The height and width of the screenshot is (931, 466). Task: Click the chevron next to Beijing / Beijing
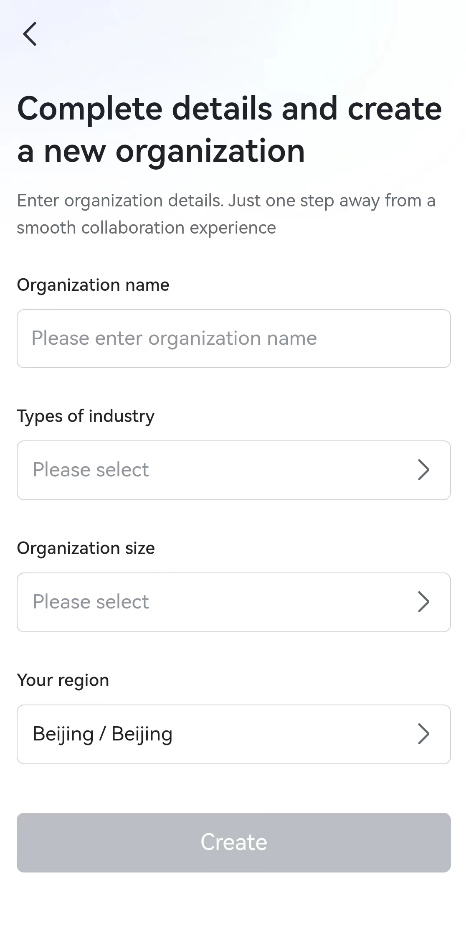(x=423, y=734)
